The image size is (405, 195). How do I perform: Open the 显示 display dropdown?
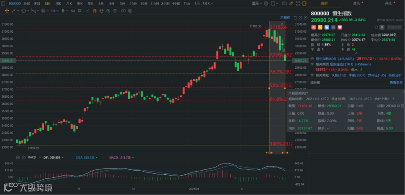[257, 3]
